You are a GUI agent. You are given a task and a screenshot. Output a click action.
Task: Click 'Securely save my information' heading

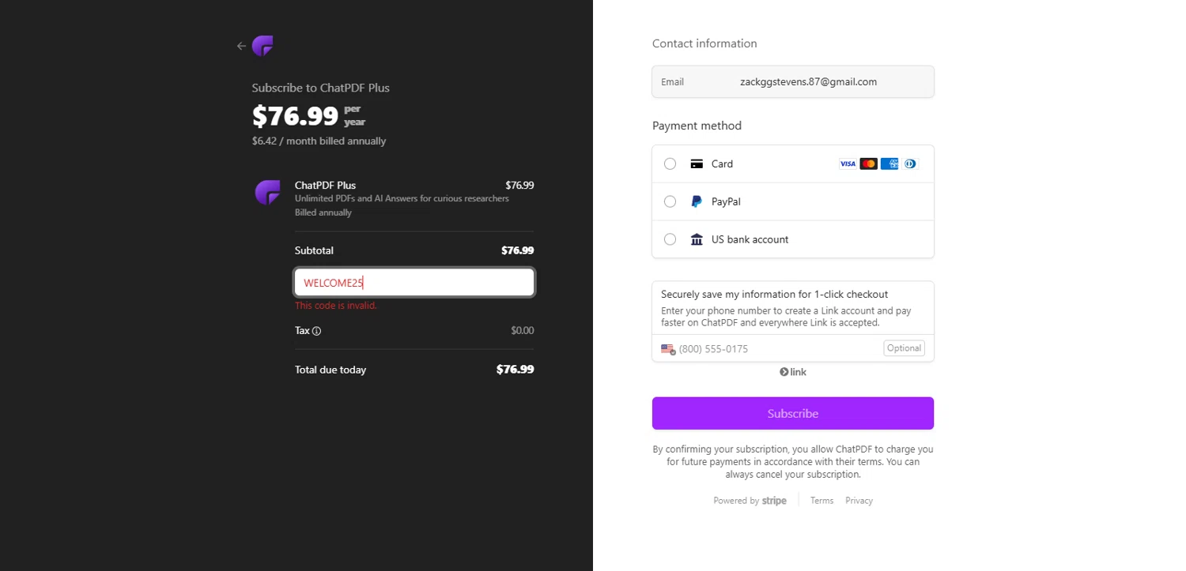pos(775,295)
